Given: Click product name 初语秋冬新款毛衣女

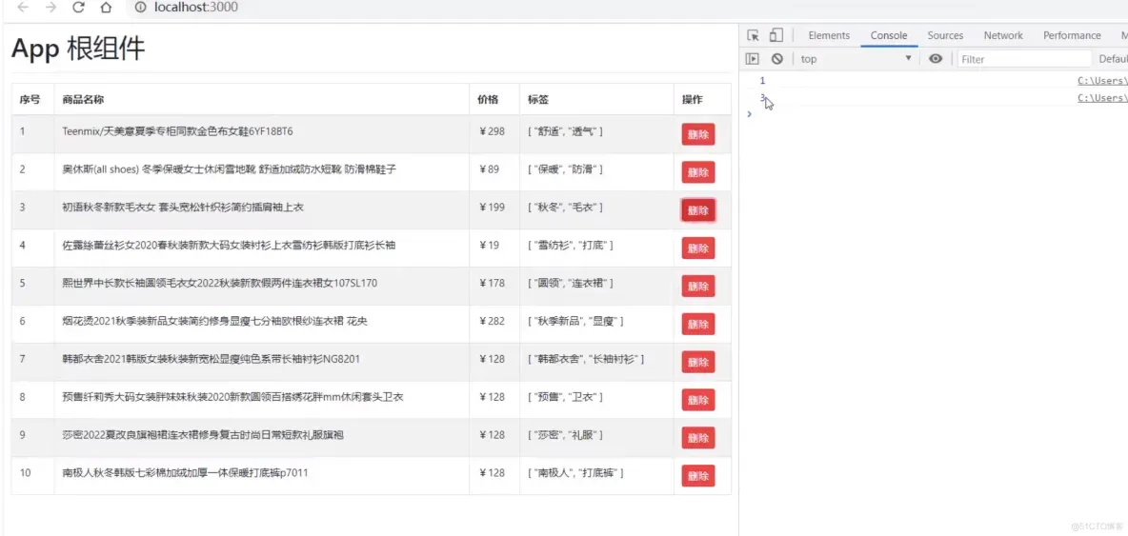Looking at the screenshot, I should (183, 208).
